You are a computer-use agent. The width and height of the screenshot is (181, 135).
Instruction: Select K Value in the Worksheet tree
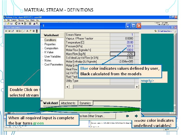pyautogui.click(x=49, y=52)
